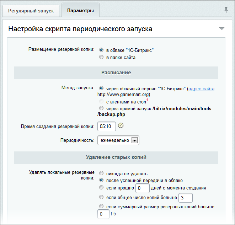This screenshot has width=235, height=225.
Task: Select the Параметры tab
Action: 80,11
